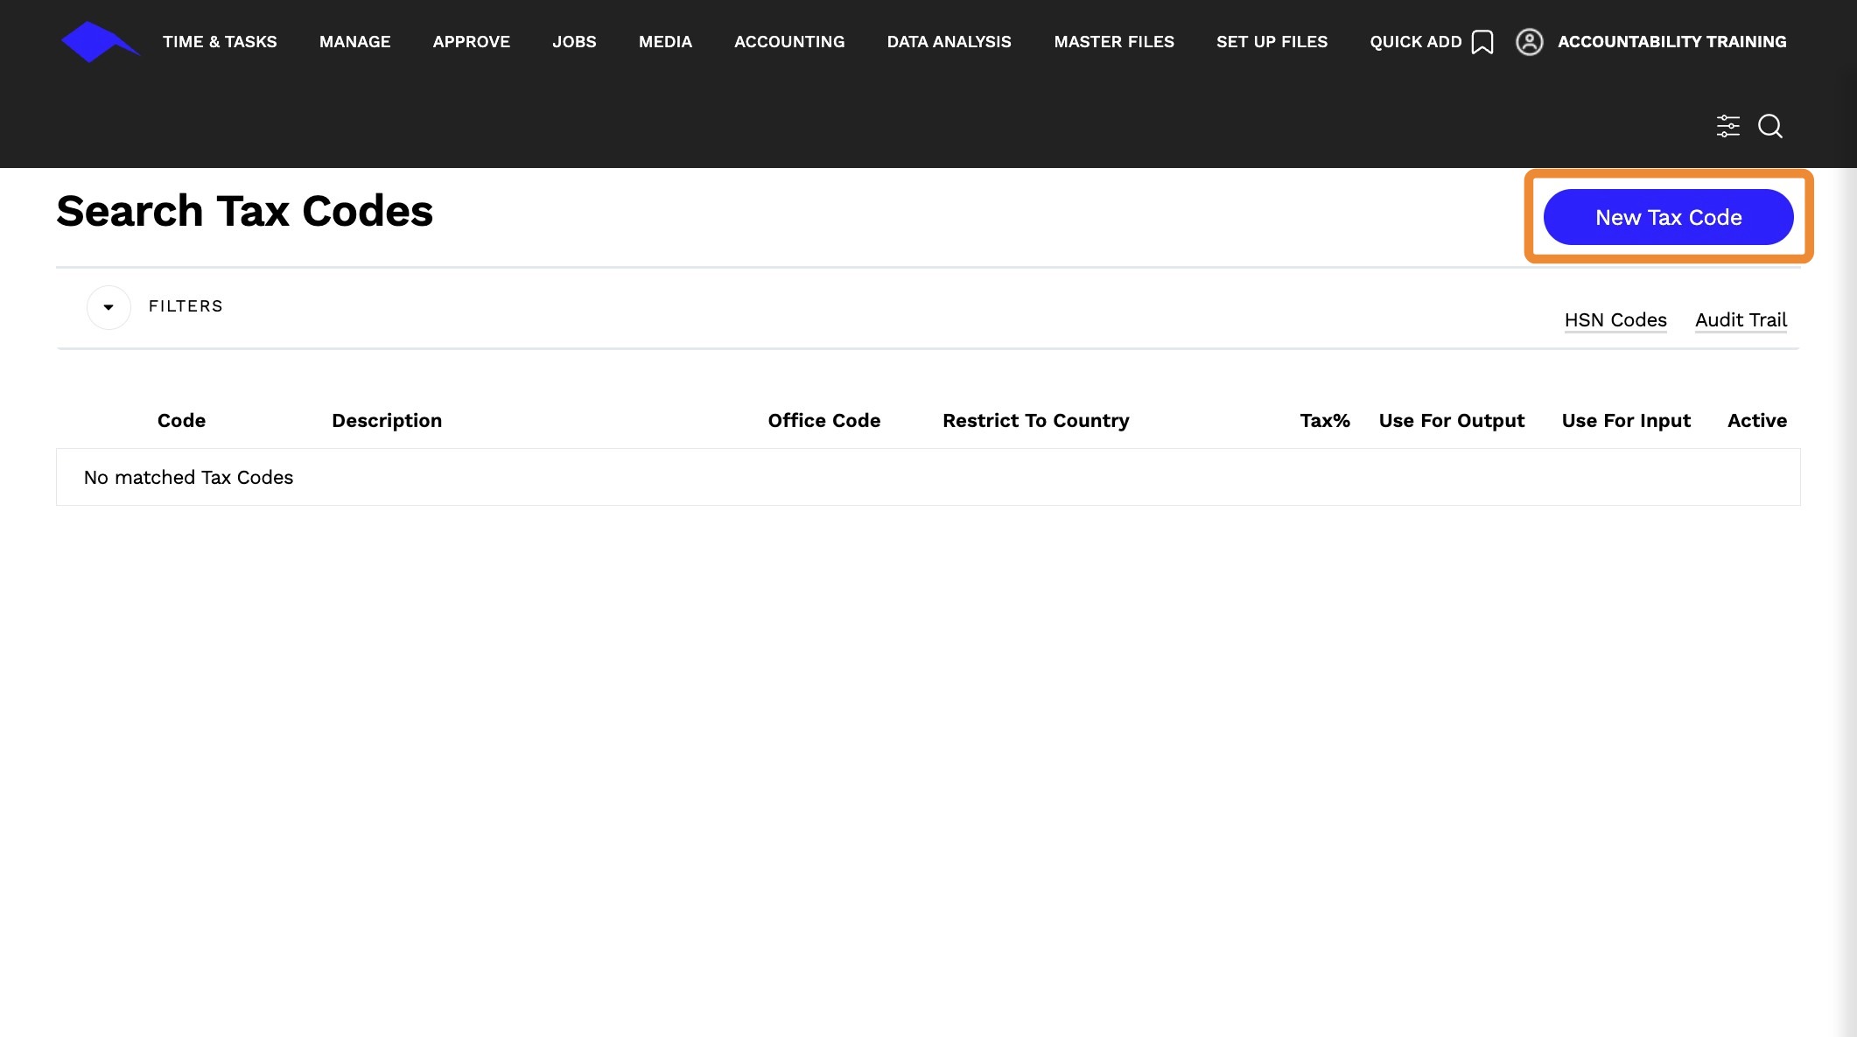Open the Manage menu
The height and width of the screenshot is (1037, 1857).
354,42
